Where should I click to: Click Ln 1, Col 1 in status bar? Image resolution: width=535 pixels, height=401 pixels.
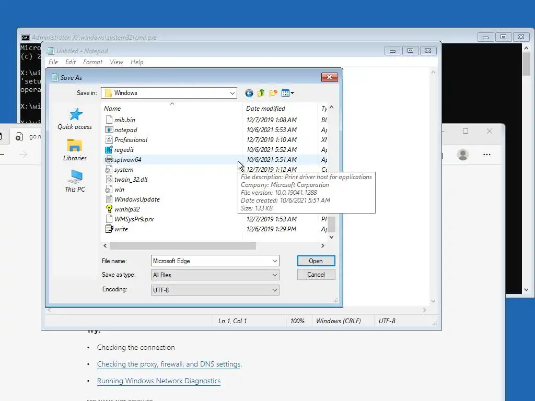point(232,321)
